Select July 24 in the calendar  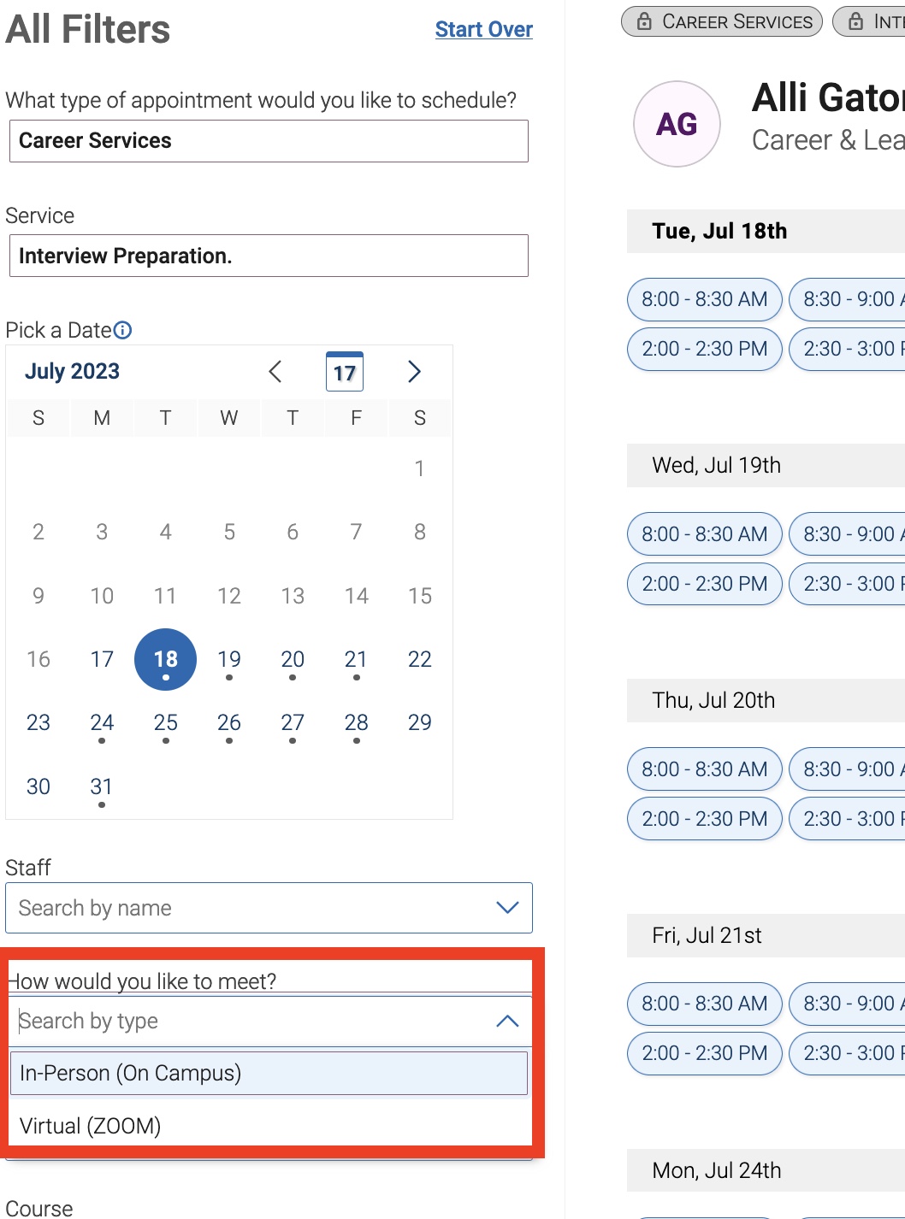[102, 723]
